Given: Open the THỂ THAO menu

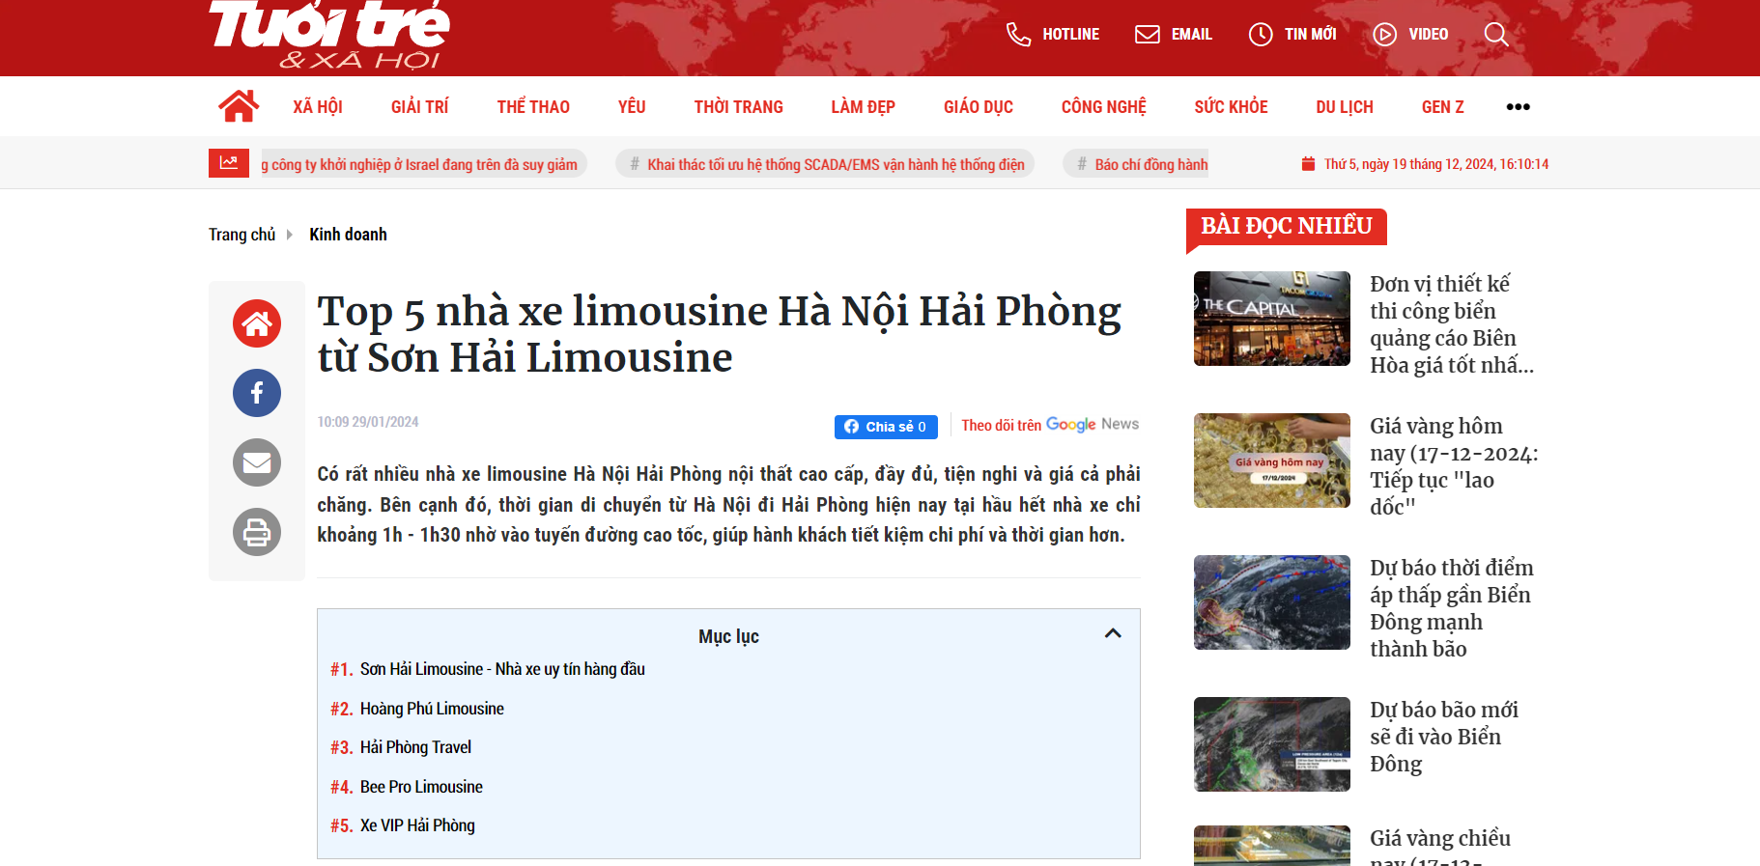Looking at the screenshot, I should click(533, 107).
